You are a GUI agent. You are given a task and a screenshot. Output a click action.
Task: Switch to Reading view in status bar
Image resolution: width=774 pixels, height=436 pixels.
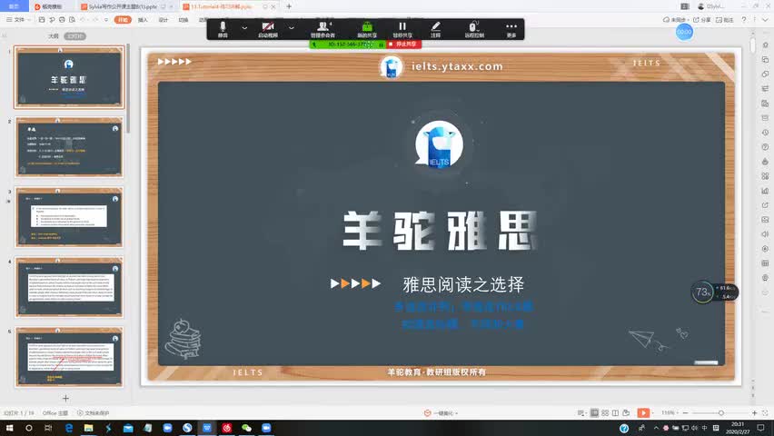click(x=615, y=412)
